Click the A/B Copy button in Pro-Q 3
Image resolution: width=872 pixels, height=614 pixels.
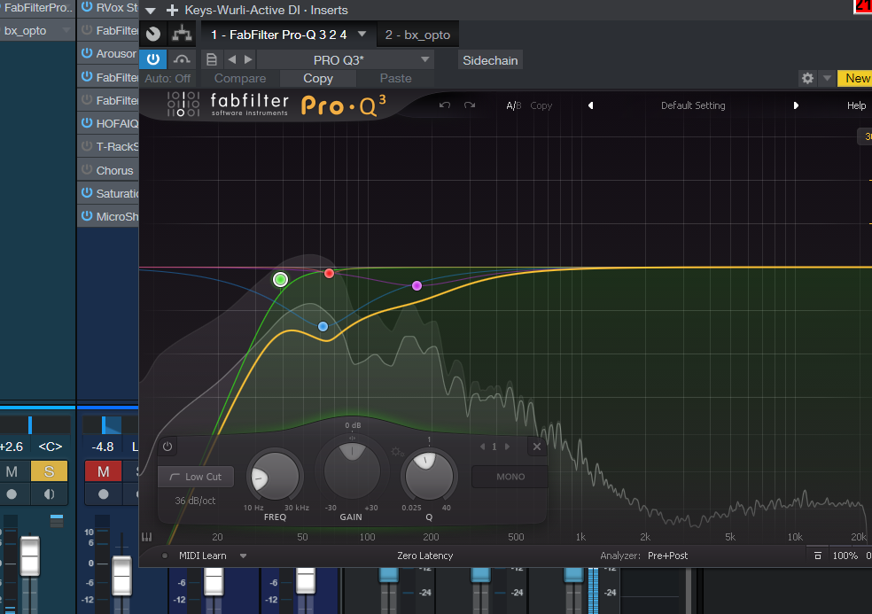point(541,105)
